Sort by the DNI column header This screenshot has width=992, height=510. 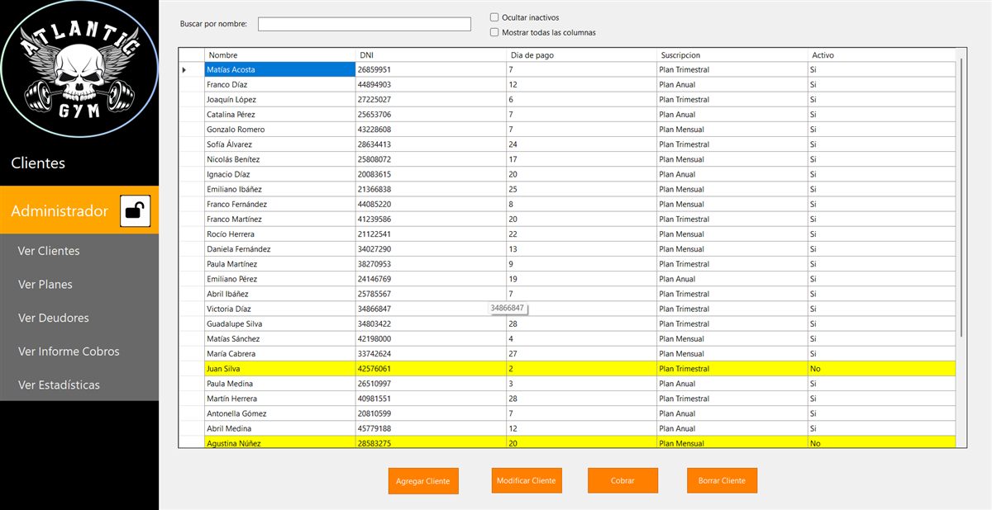tap(431, 55)
